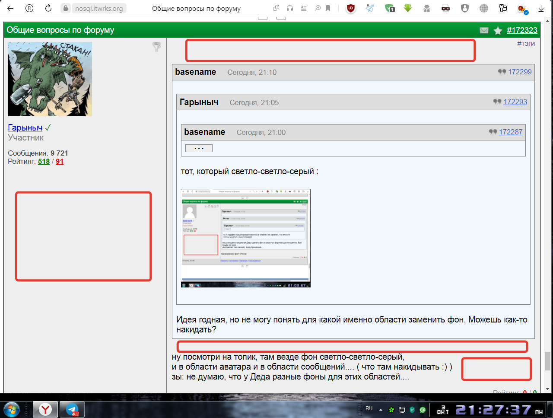
Task: Open the post link #172323
Action: (522, 30)
